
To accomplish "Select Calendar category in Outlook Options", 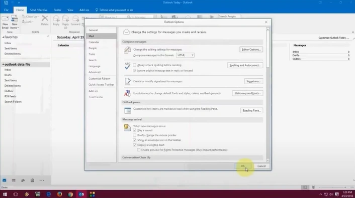I will (101, 42).
